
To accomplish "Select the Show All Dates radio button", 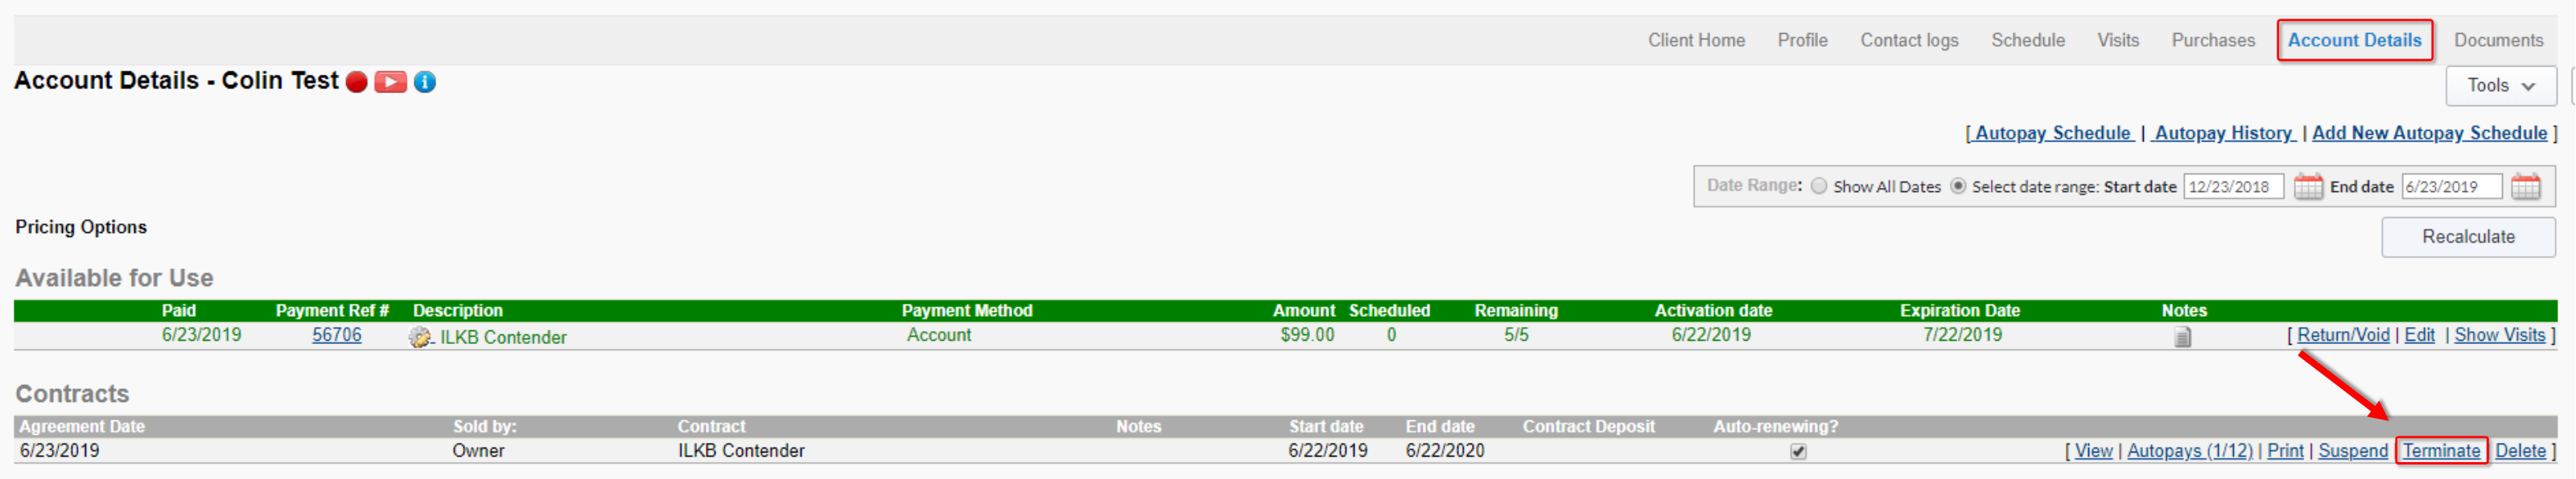I will point(1819,186).
